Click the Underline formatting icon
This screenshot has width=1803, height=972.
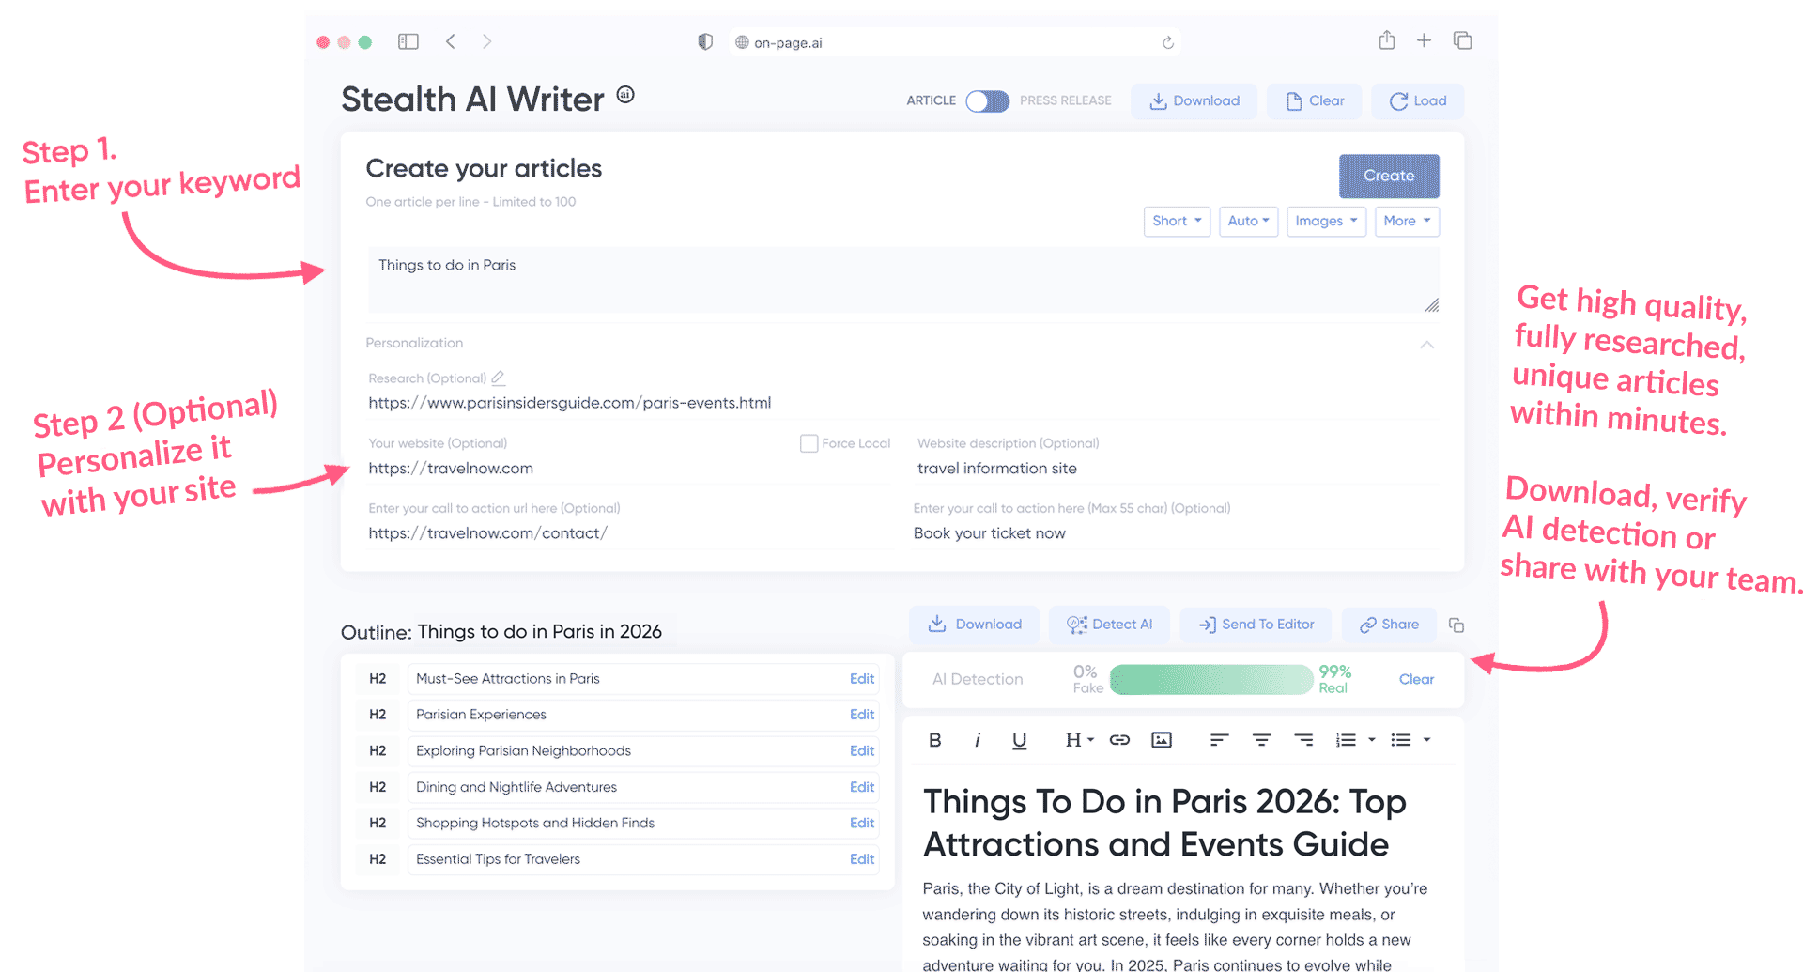[x=1019, y=740]
